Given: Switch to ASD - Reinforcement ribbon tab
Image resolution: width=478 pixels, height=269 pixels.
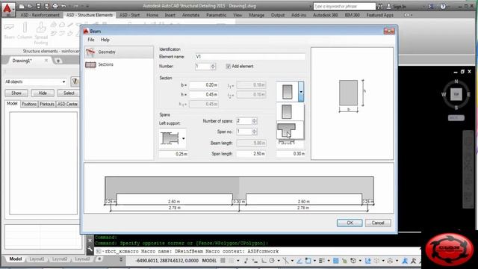Looking at the screenshot, I should point(40,15).
